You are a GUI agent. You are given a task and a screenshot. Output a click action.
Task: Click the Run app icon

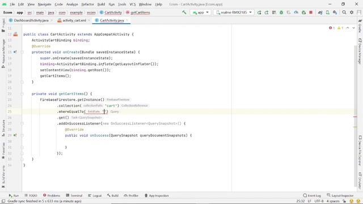pyautogui.click(x=259, y=12)
